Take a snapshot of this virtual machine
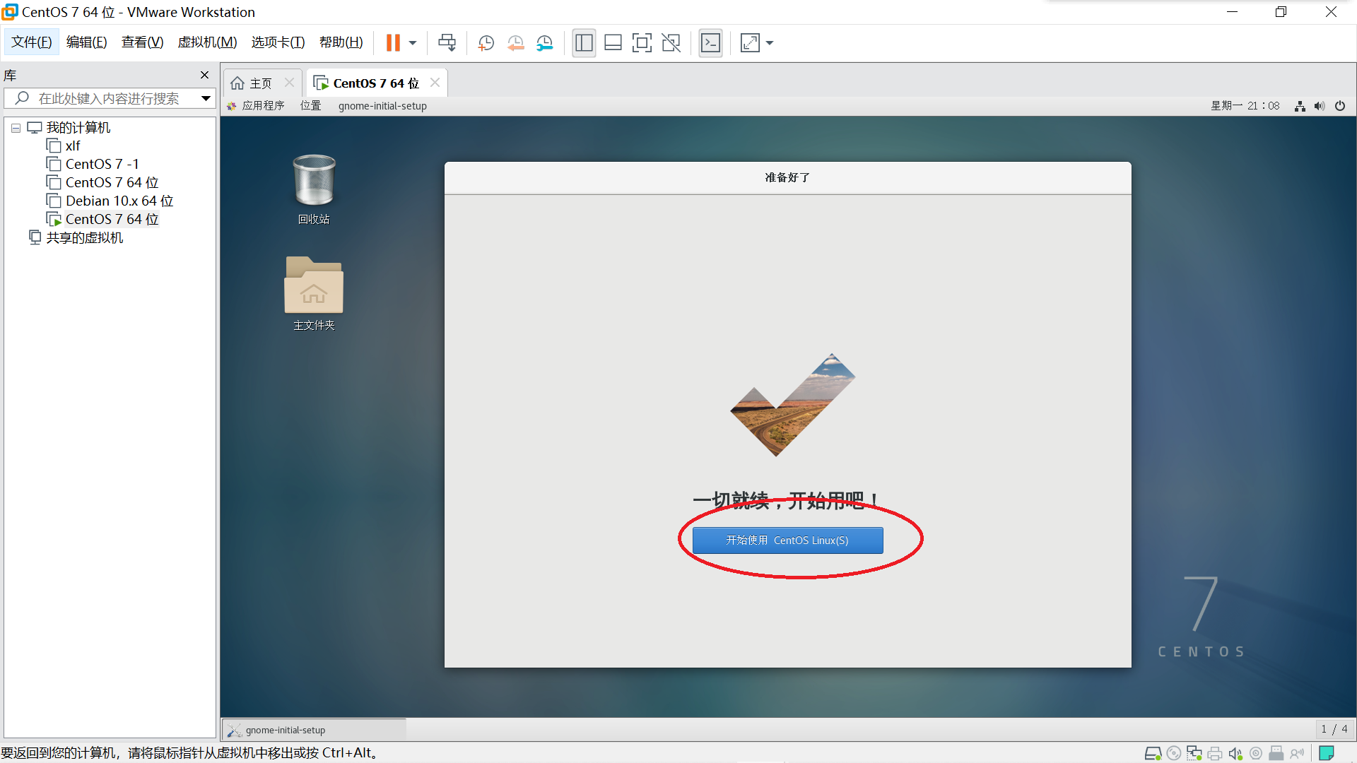Screen dimensions: 1357x763 point(486,43)
